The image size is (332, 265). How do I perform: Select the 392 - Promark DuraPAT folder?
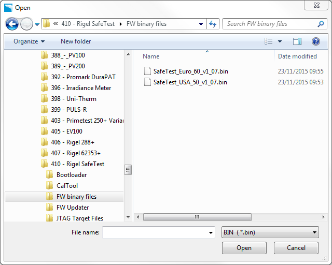click(x=83, y=77)
